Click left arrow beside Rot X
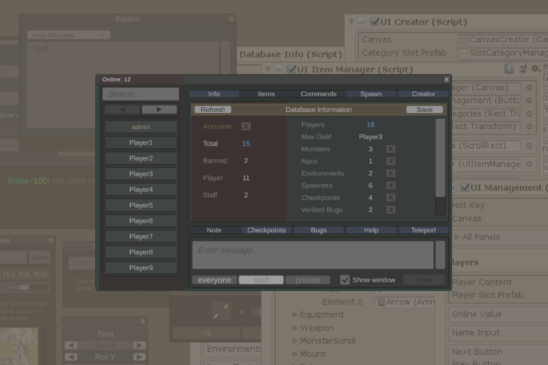Screen dimensions: 548x365 pyautogui.click(x=70, y=345)
